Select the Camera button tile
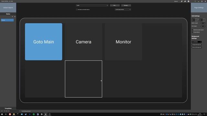The image size is (207, 116). point(83,42)
